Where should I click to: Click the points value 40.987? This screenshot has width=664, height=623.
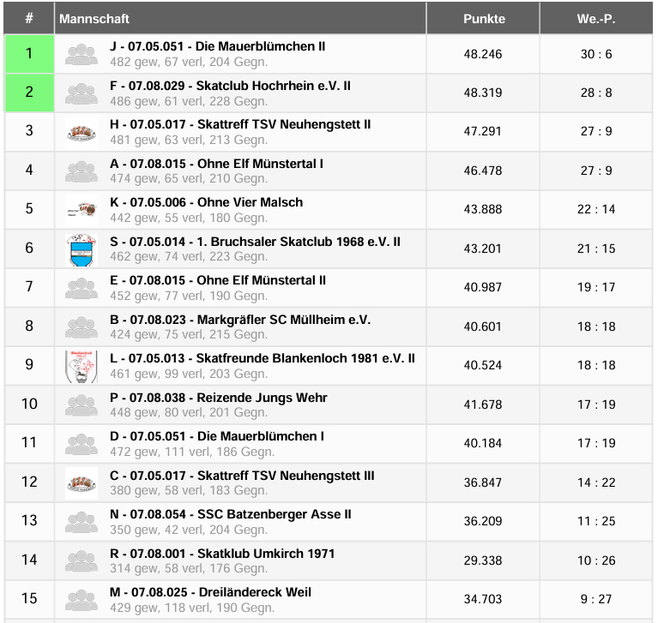483,287
